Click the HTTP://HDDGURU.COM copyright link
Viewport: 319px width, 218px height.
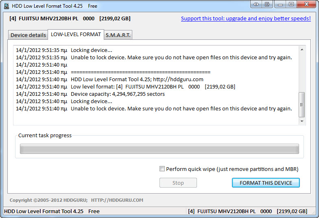117,200
